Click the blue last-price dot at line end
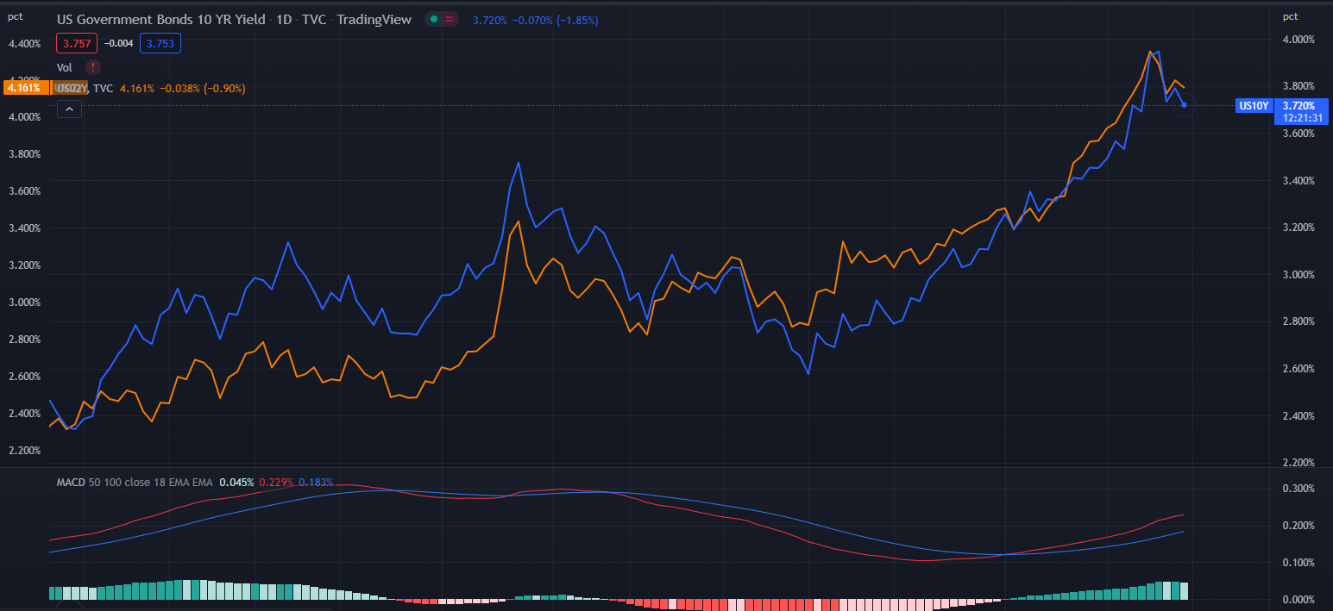 (1184, 105)
